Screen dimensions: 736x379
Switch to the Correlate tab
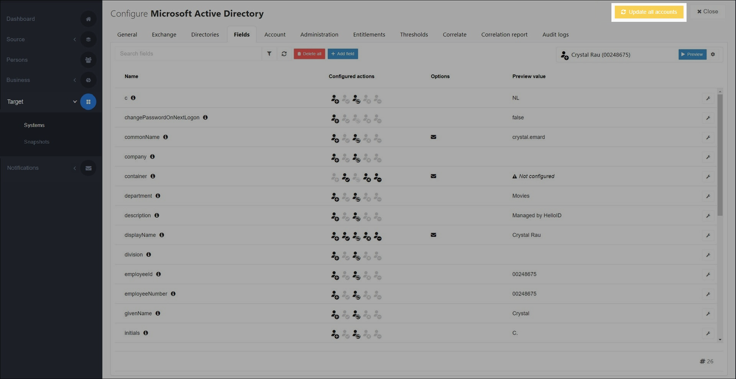[455, 34]
